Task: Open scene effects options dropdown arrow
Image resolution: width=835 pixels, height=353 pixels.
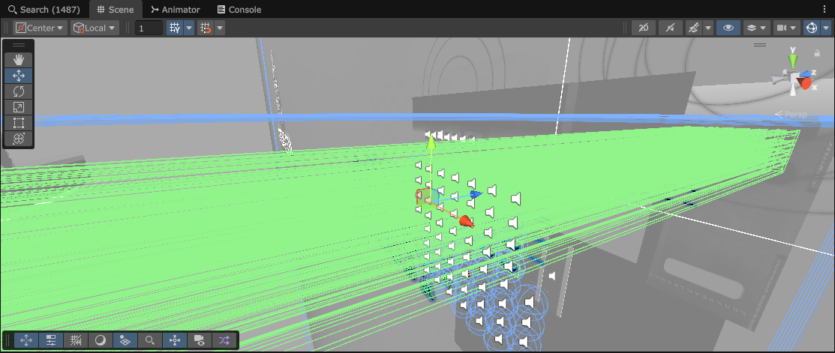Action: (x=708, y=28)
